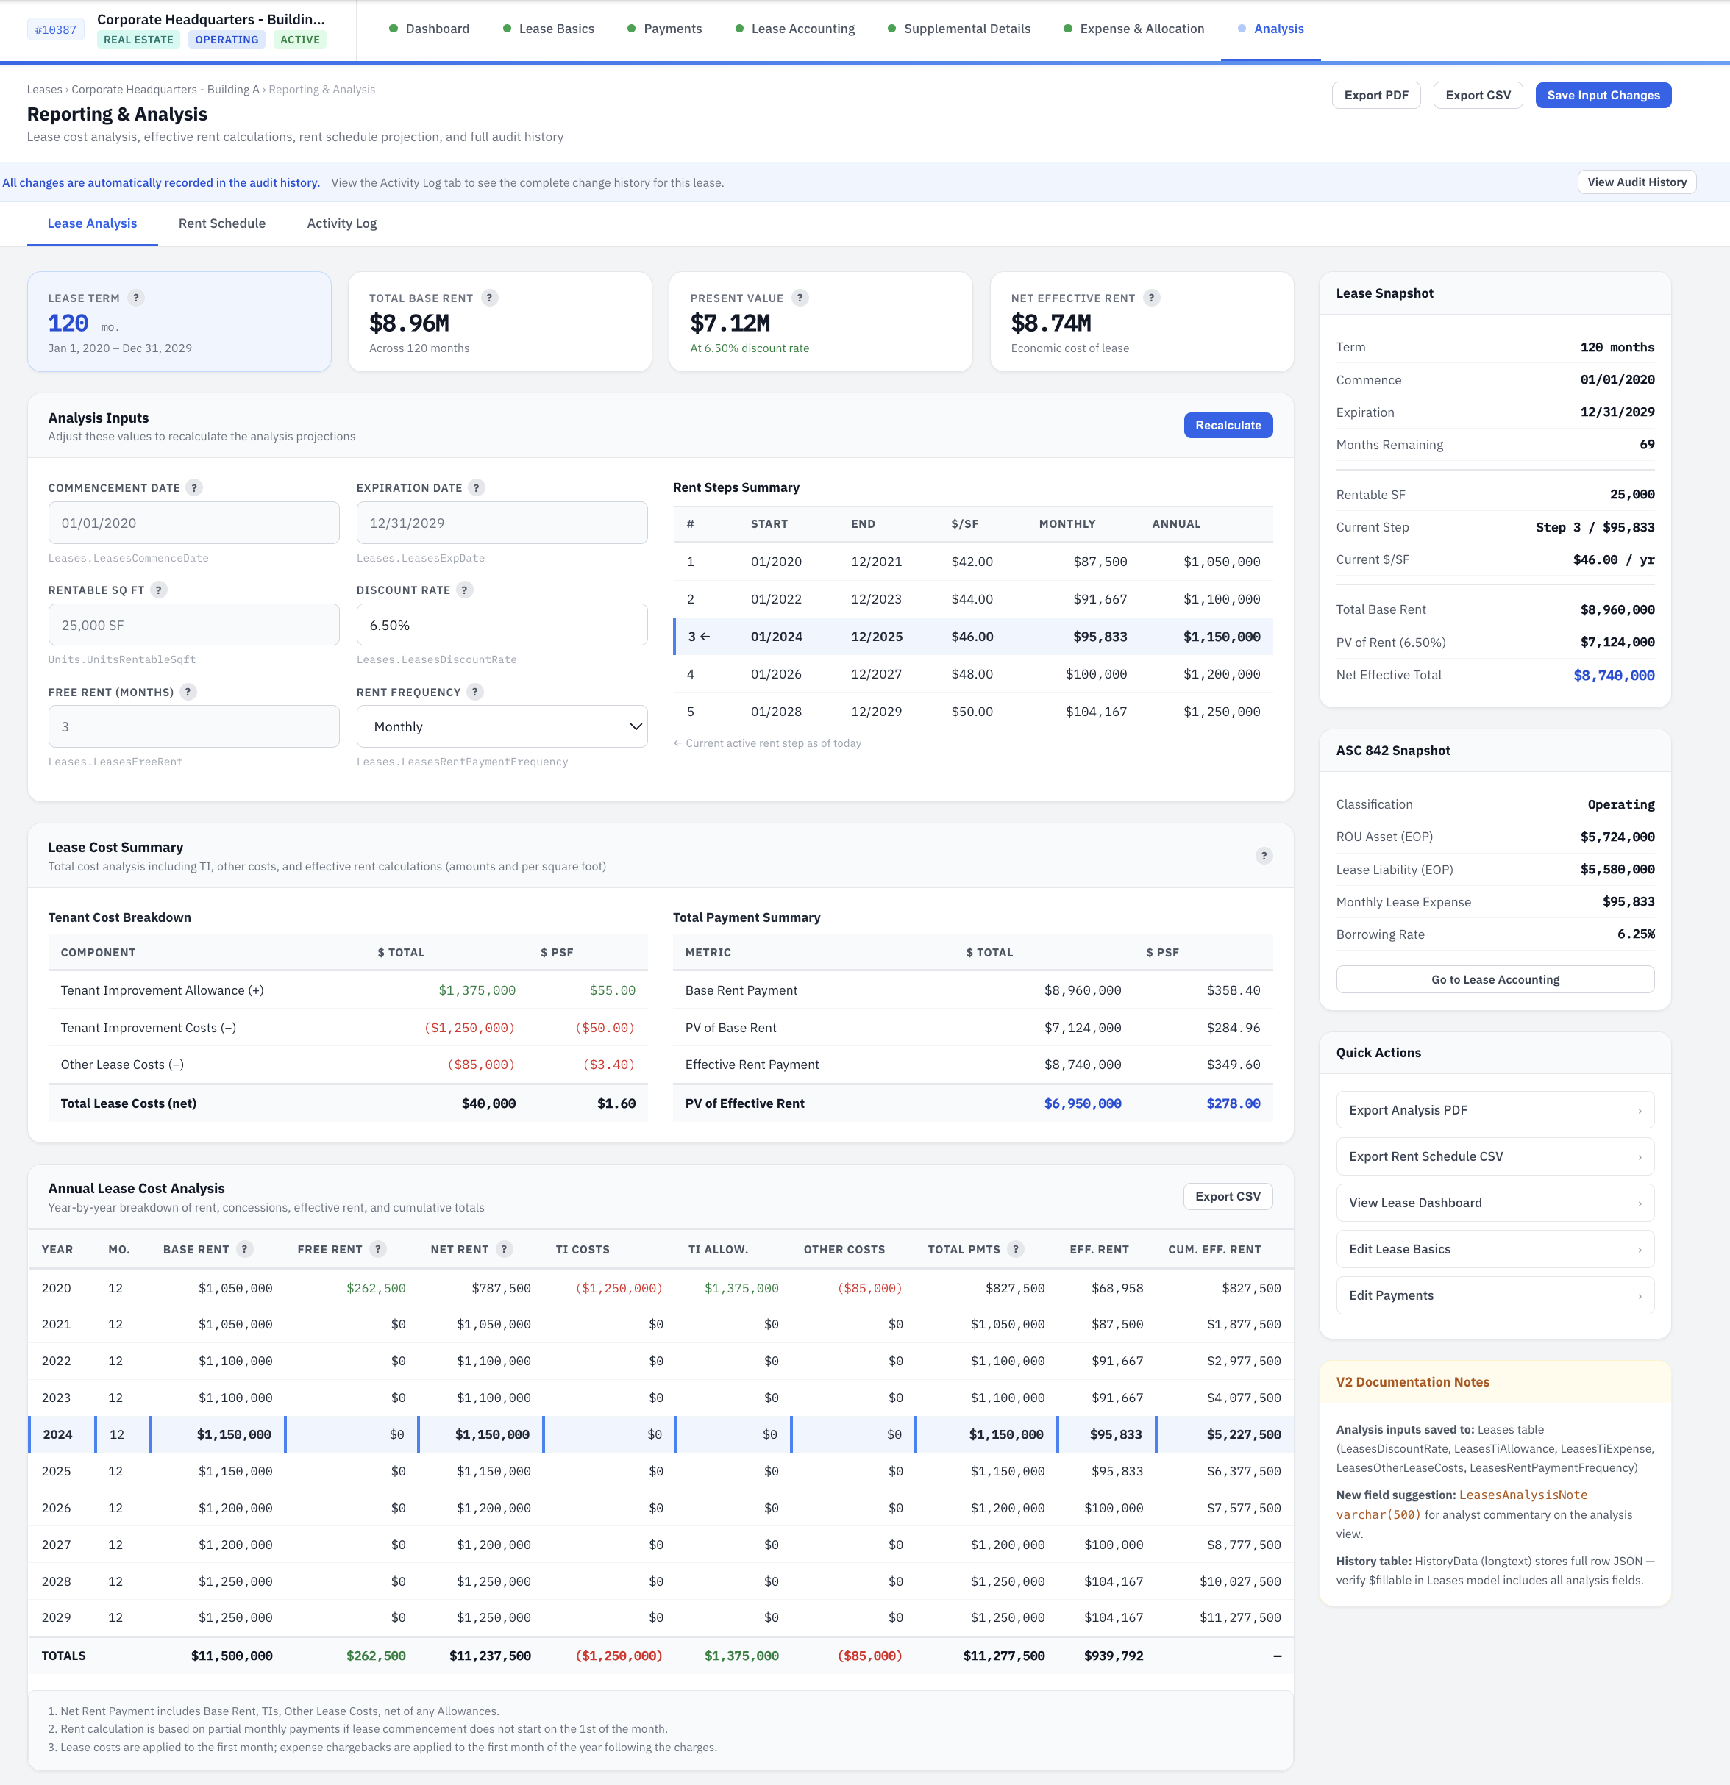Click the Discount Rate help icon
This screenshot has height=1785, width=1730.
pyautogui.click(x=466, y=590)
